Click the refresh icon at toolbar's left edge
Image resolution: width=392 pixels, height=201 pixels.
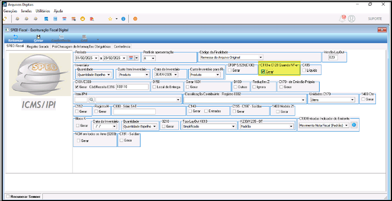point(4,19)
